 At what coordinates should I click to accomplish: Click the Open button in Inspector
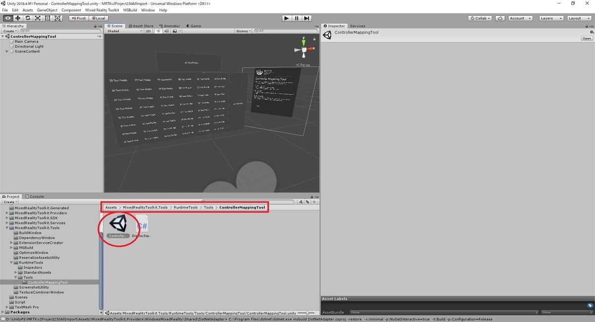tap(587, 38)
